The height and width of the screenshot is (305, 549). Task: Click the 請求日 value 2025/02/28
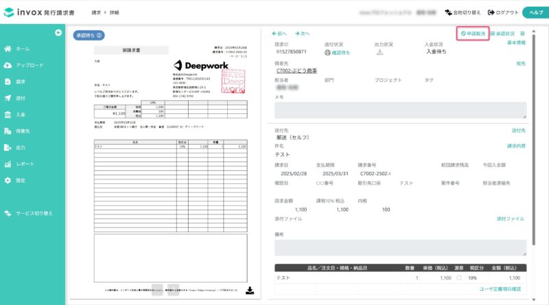pyautogui.click(x=294, y=174)
